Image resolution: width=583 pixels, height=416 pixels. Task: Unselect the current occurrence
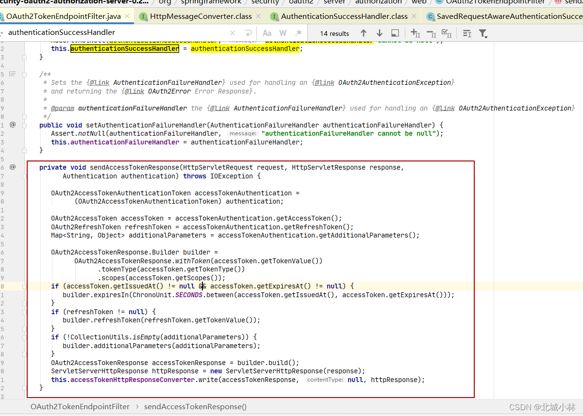click(x=431, y=33)
